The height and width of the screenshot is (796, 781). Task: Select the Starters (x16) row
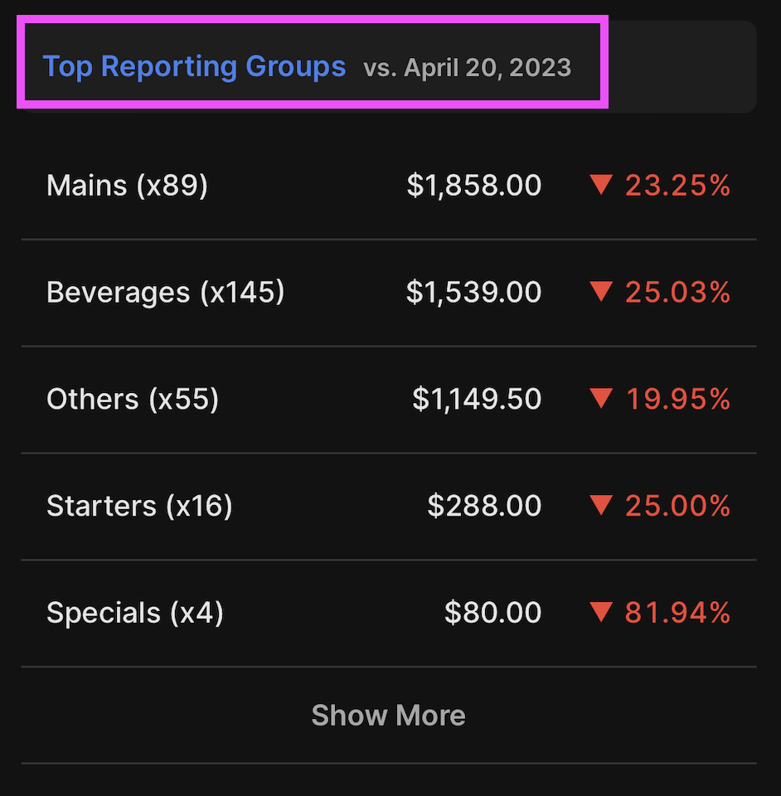point(139,506)
